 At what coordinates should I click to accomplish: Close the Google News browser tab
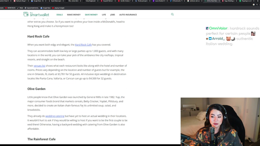click(46, 1)
